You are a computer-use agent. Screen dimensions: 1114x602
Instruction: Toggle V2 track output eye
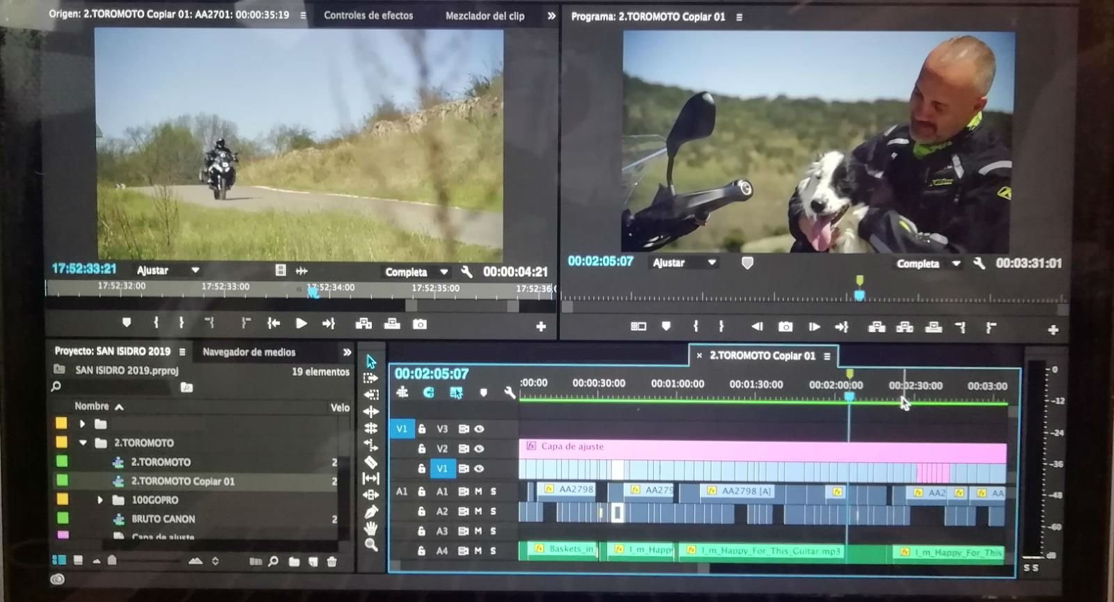(479, 449)
